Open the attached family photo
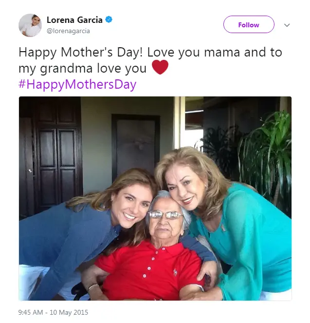Image resolution: width=310 pixels, height=323 pixels. click(x=155, y=198)
